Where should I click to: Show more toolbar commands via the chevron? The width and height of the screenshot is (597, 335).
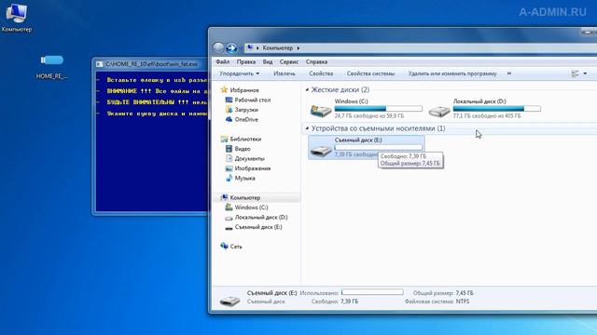click(509, 74)
